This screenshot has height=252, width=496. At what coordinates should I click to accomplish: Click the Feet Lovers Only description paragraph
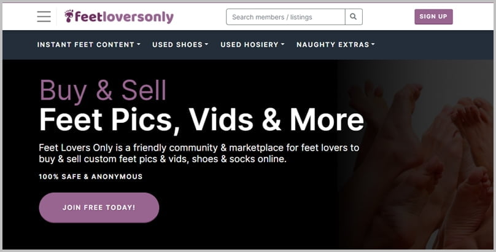coord(199,153)
